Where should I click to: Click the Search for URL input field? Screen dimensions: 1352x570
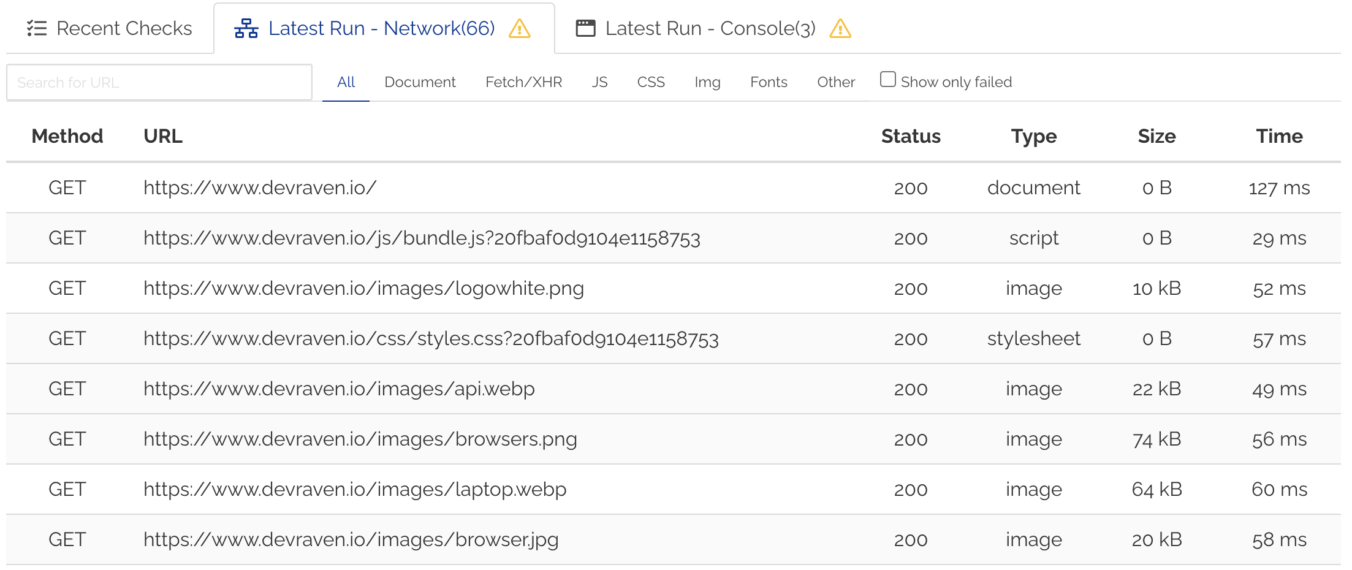pos(159,82)
